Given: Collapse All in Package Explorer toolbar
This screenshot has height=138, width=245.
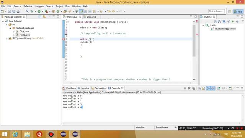Looking at the screenshot, I should tap(40, 17).
